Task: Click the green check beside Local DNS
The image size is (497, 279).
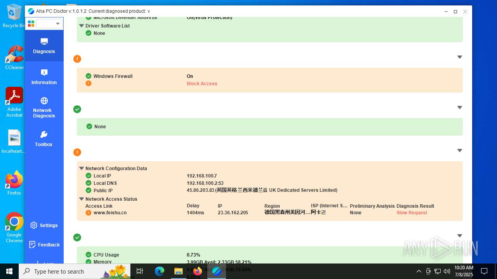Action: click(x=89, y=183)
